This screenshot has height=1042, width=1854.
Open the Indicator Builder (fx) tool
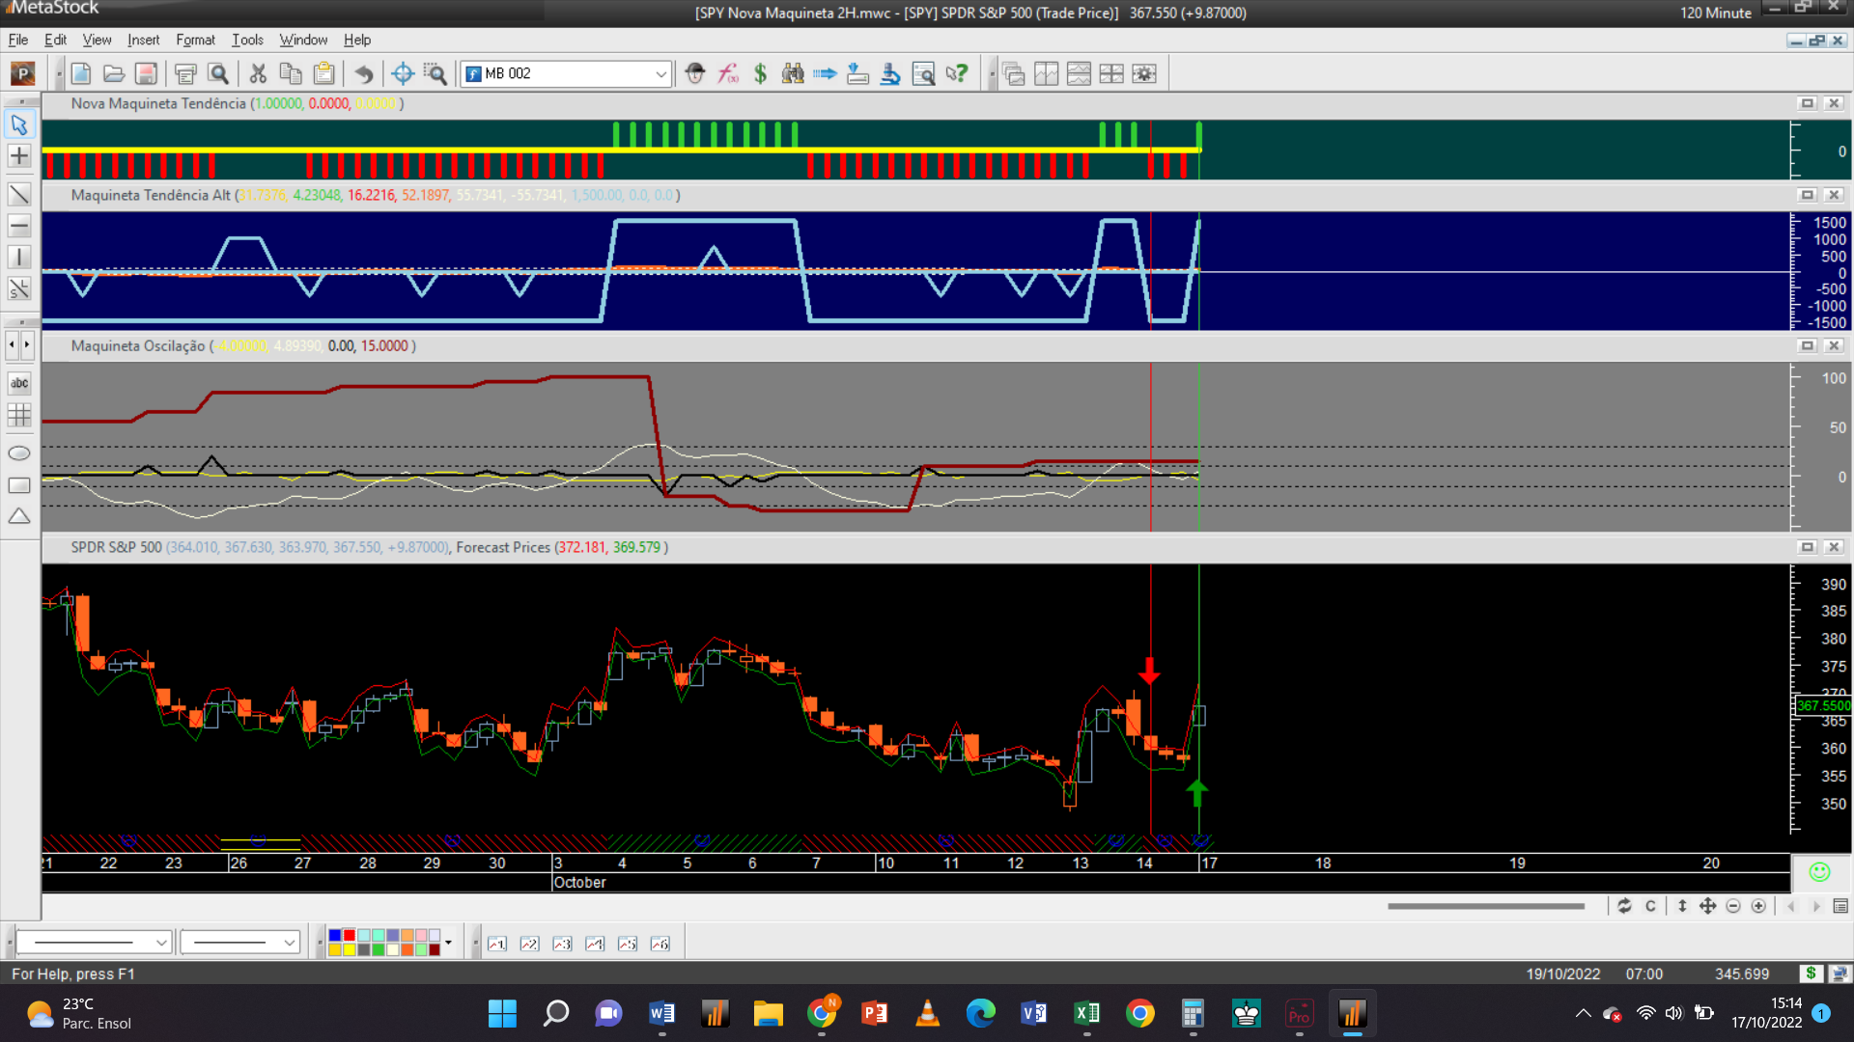click(728, 73)
